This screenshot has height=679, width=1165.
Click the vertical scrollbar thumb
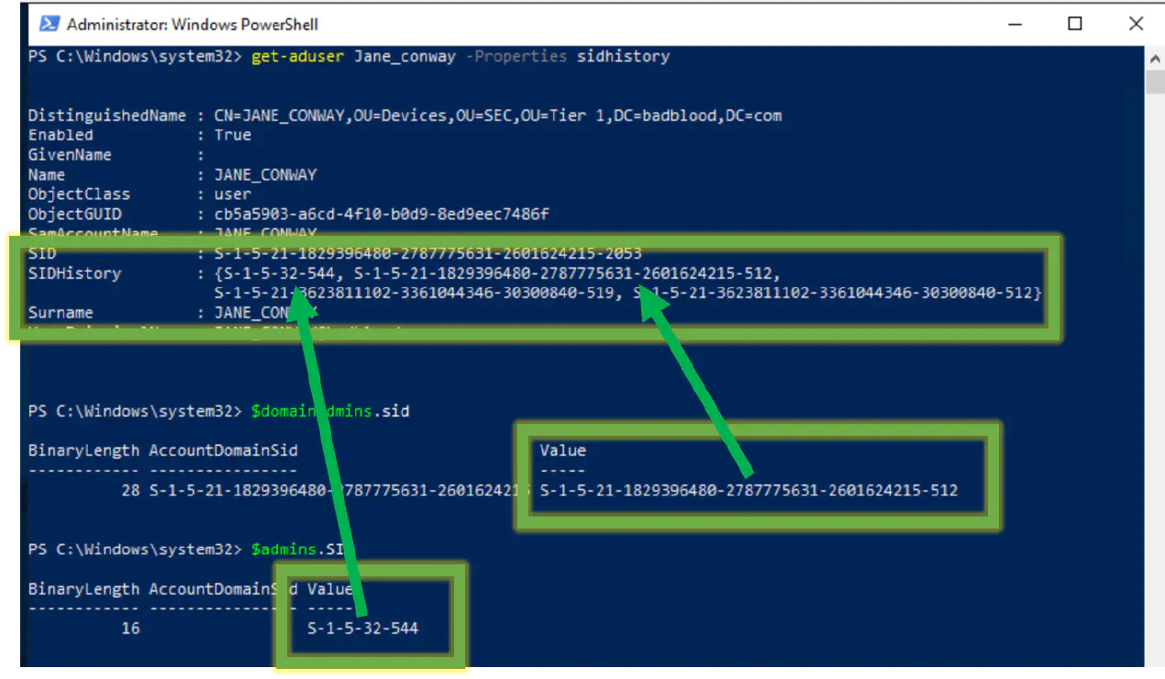1155,83
